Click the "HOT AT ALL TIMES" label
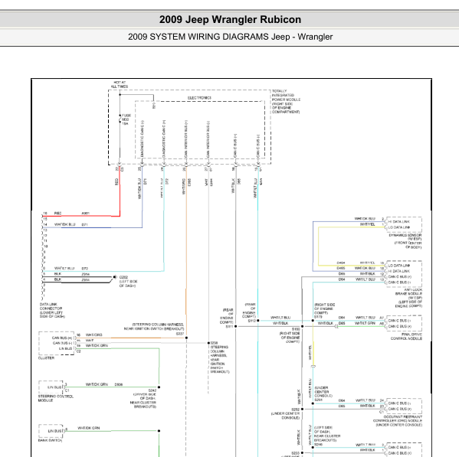Screen dimensions: 459x457 click(x=120, y=84)
